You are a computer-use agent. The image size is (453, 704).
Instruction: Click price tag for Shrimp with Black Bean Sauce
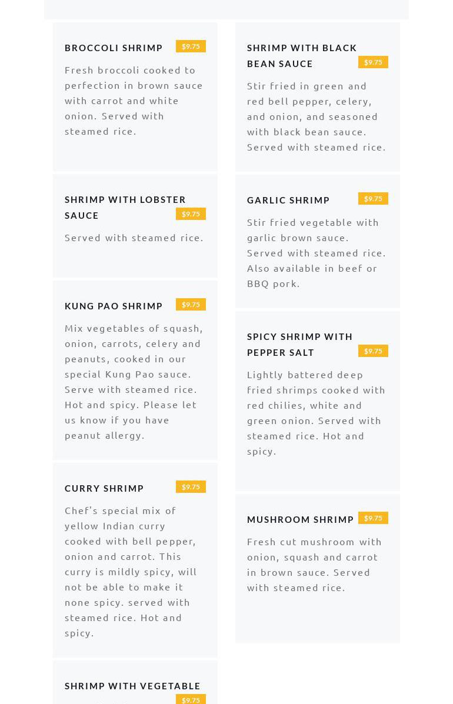(x=373, y=62)
